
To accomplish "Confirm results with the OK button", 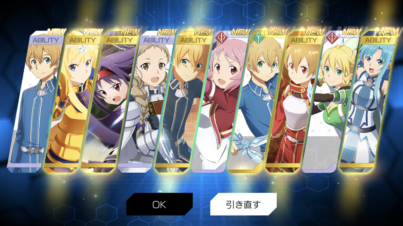I will pyautogui.click(x=159, y=204).
